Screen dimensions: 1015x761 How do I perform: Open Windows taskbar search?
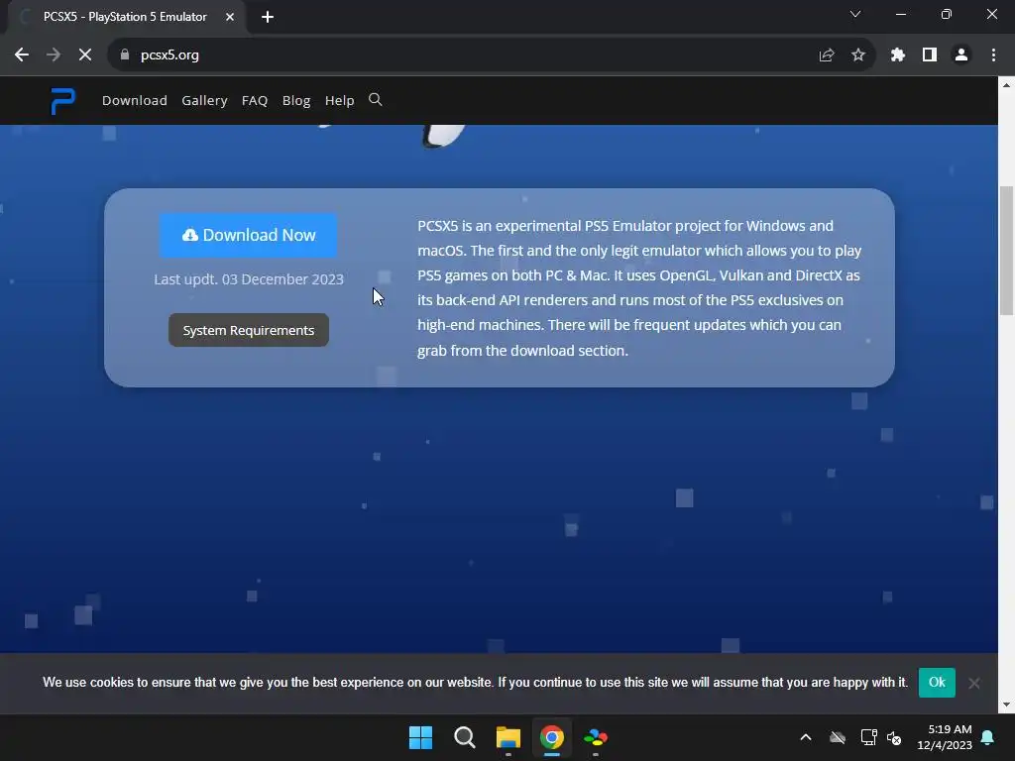(x=465, y=737)
